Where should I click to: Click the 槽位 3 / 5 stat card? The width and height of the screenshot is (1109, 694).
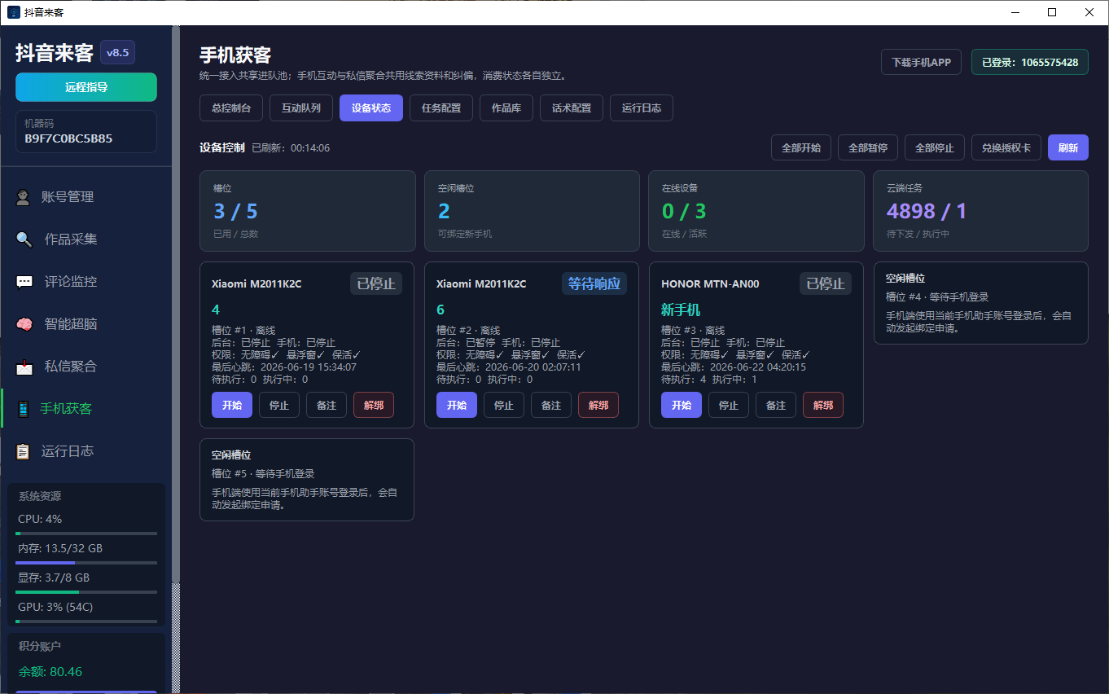click(x=307, y=211)
